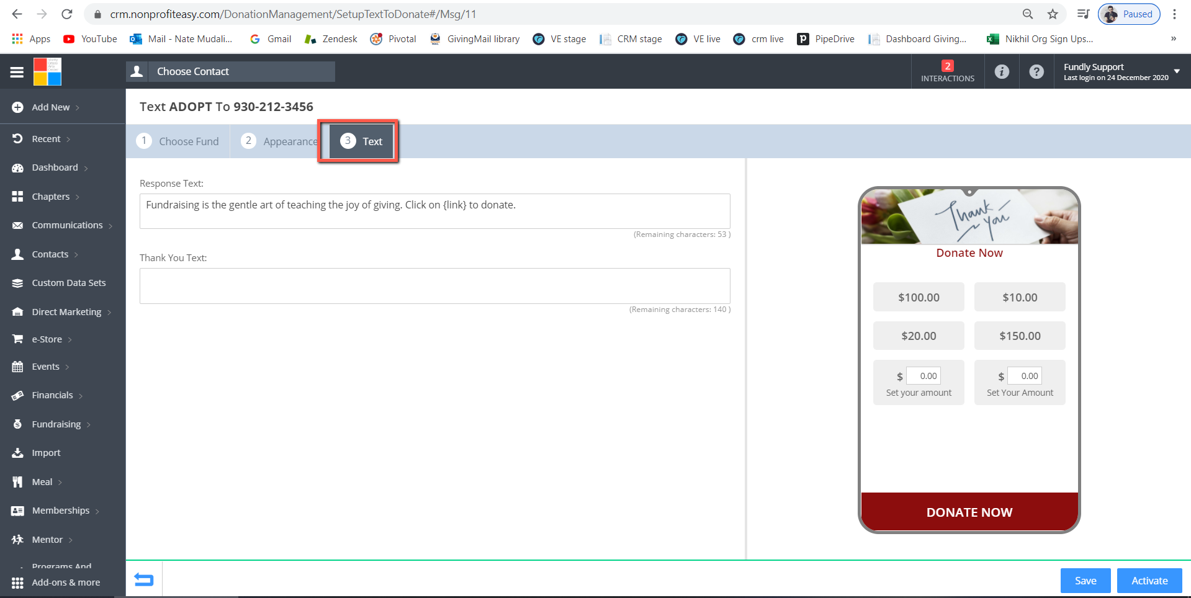Viewport: 1191px width, 598px height.
Task: Click the Interactions notification icon
Action: click(x=947, y=71)
